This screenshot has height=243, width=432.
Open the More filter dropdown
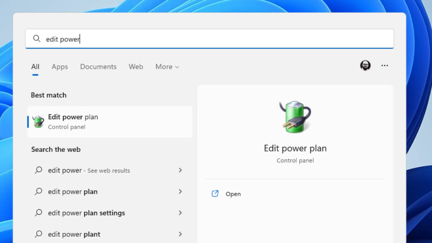coord(167,67)
